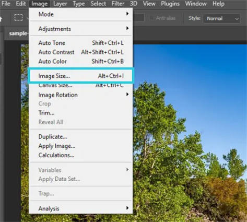Open the Window menu
Image resolution: width=247 pixels, height=222 pixels.
click(196, 4)
